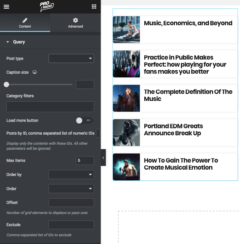Viewport: 240px width, 244px height.
Task: Open the widgets grid panel
Action: click(x=94, y=6)
